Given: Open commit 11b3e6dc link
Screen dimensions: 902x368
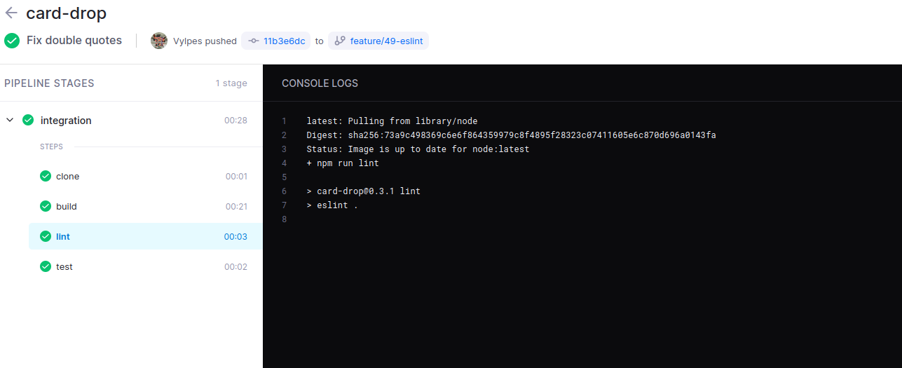Looking at the screenshot, I should (275, 41).
